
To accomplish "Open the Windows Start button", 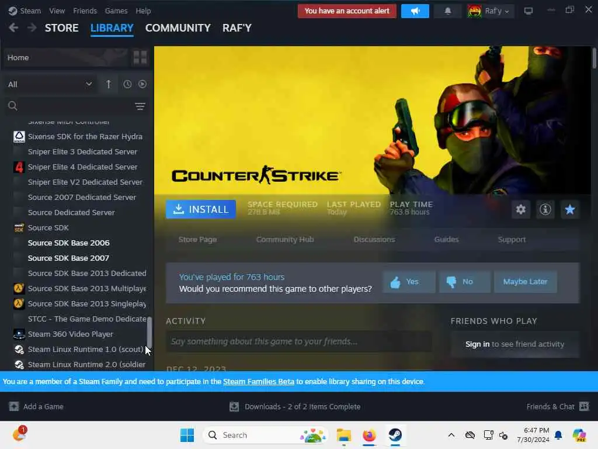I will [x=187, y=435].
